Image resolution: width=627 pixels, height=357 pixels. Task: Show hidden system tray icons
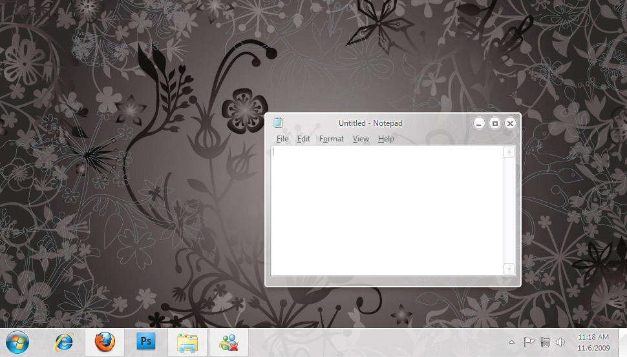click(511, 342)
